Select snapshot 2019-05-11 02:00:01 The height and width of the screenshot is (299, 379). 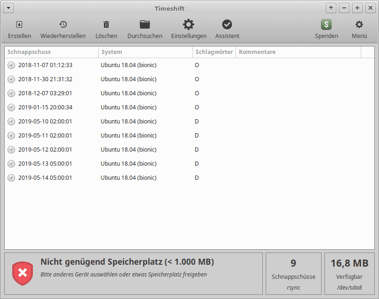point(189,135)
